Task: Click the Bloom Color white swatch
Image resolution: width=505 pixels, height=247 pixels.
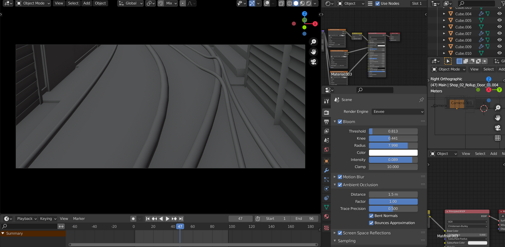Action: [x=393, y=153]
